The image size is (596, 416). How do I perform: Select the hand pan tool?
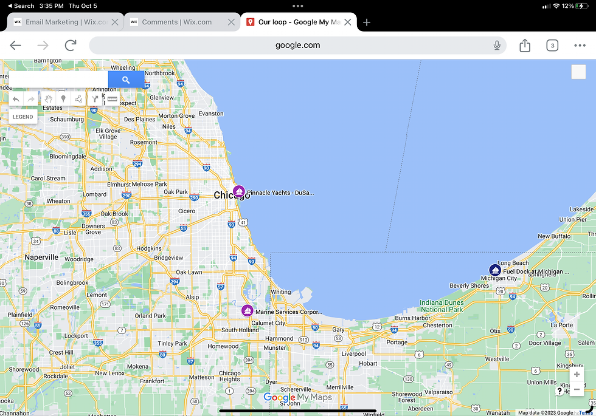pos(48,100)
